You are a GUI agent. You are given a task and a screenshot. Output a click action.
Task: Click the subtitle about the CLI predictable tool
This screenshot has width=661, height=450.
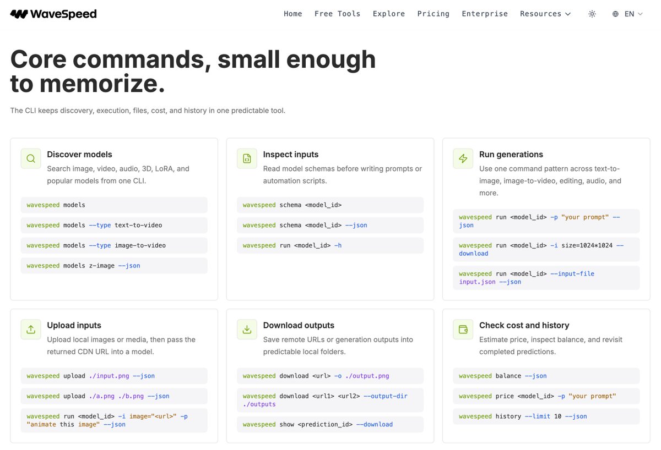point(148,111)
